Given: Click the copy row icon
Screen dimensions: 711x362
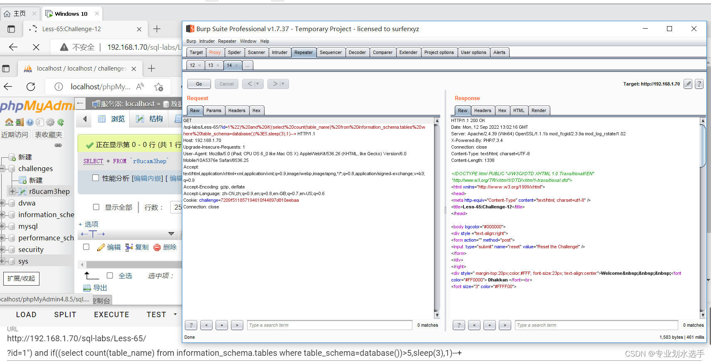Looking at the screenshot, I should point(129,247).
